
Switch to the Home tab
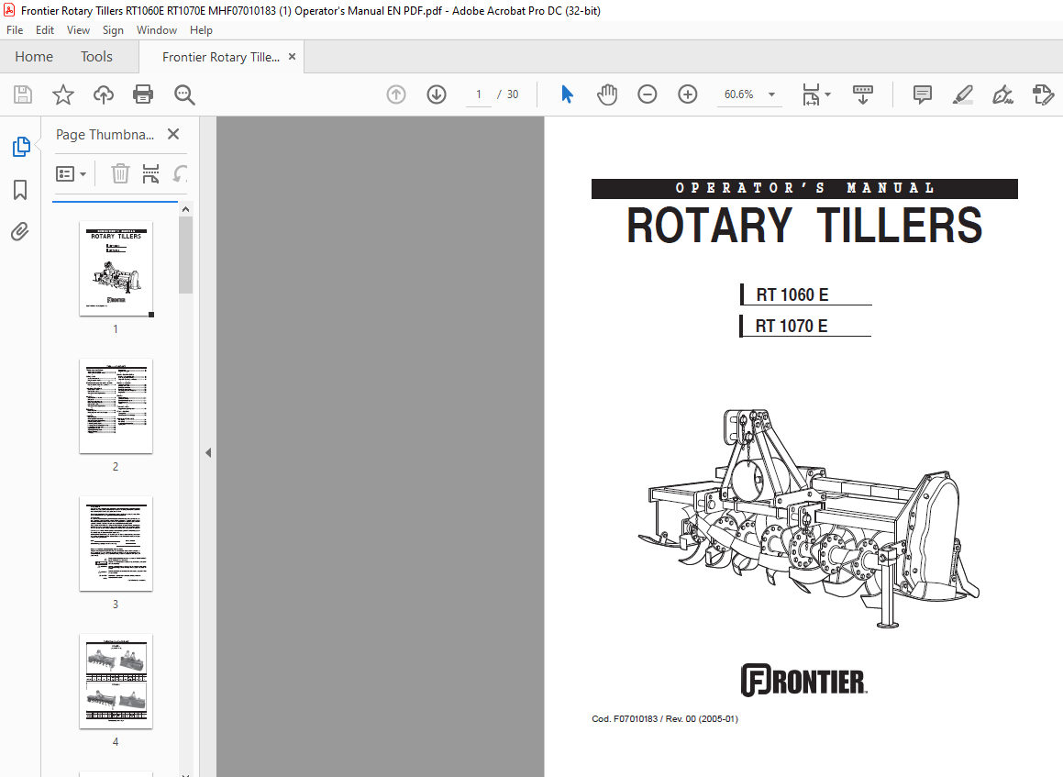point(34,56)
